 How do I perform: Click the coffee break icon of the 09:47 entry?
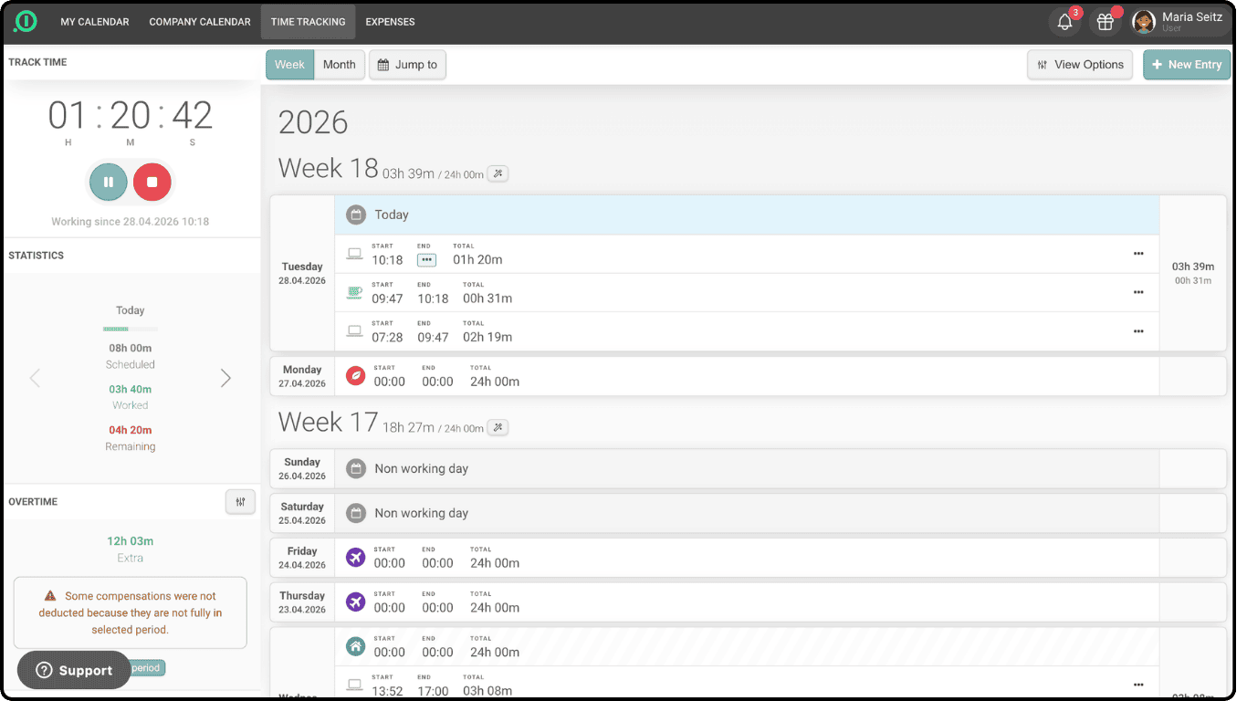354,293
